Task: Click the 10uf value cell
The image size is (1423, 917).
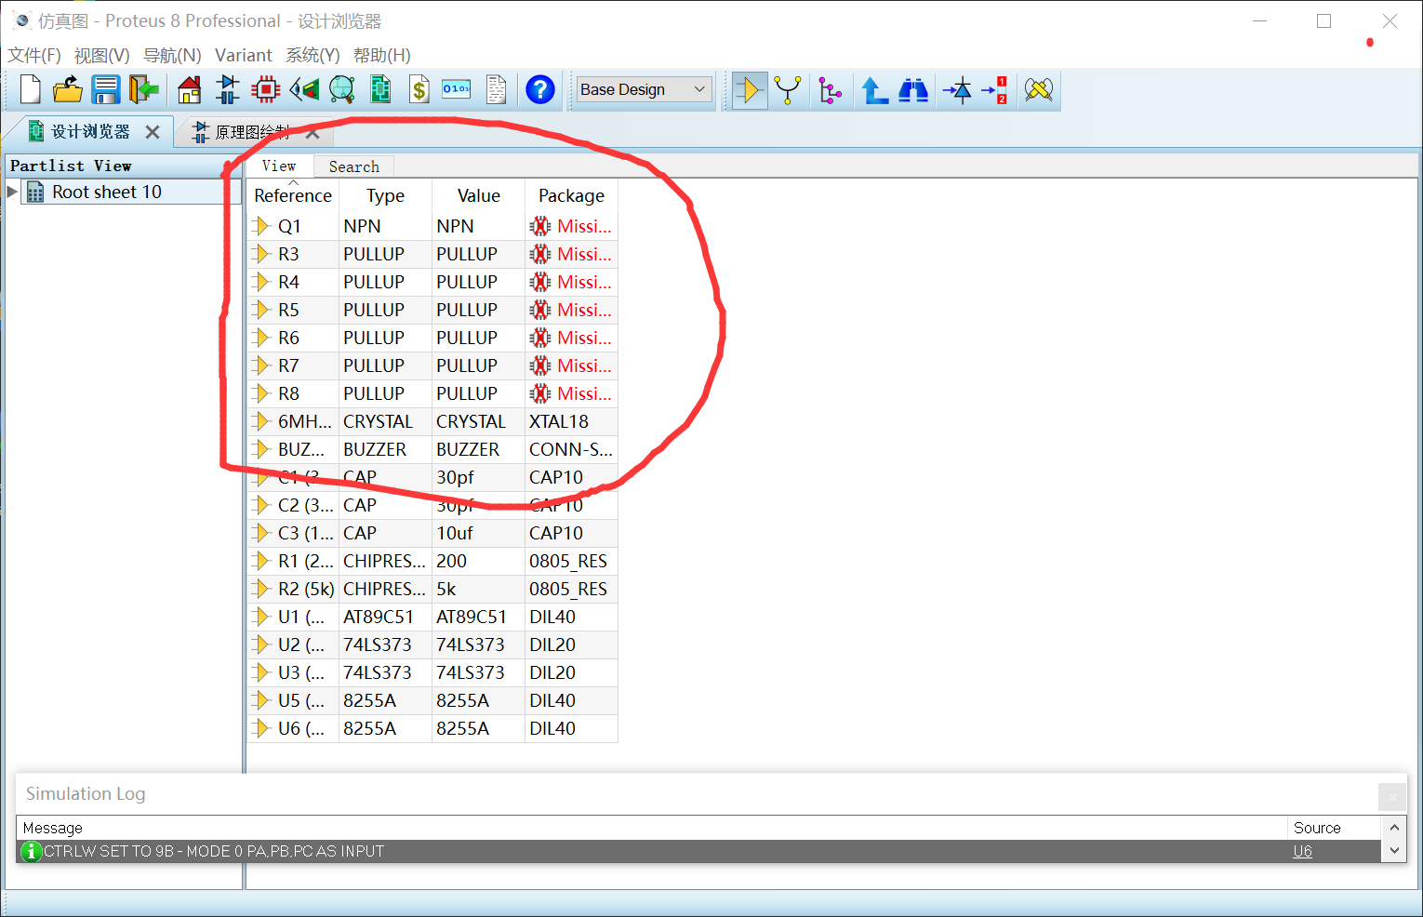Action: pyautogui.click(x=478, y=533)
